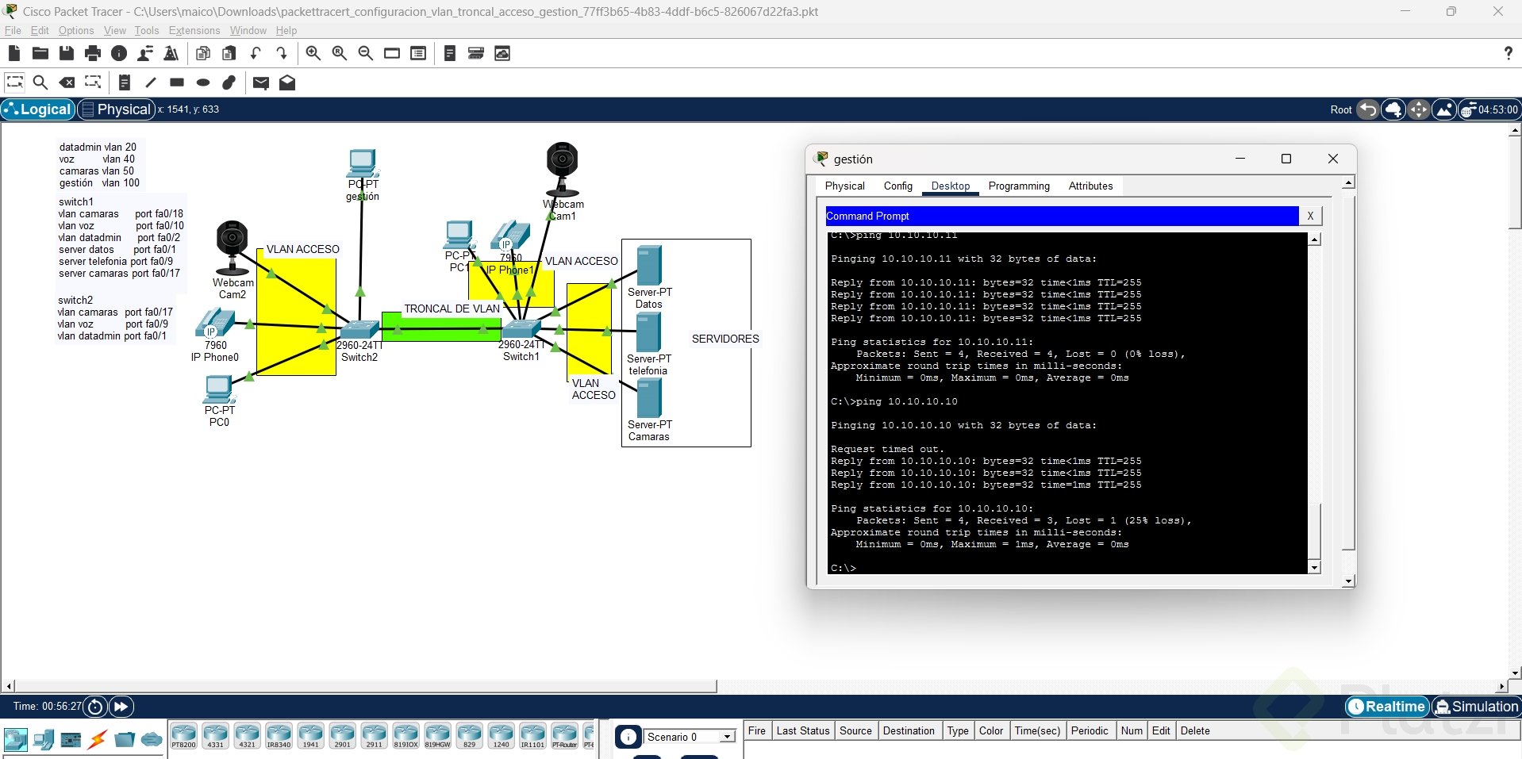Reset workspace zoom level

pyautogui.click(x=340, y=53)
